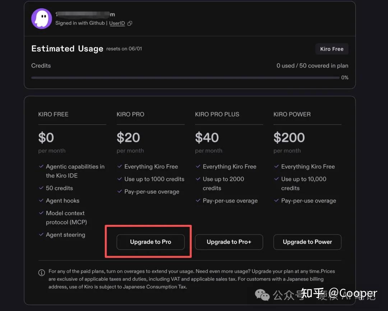Click the Kiro Free plan badge

pyautogui.click(x=332, y=49)
